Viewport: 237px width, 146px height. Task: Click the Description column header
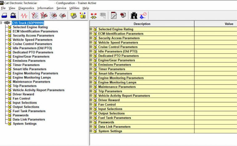pyautogui.click(x=142, y=24)
